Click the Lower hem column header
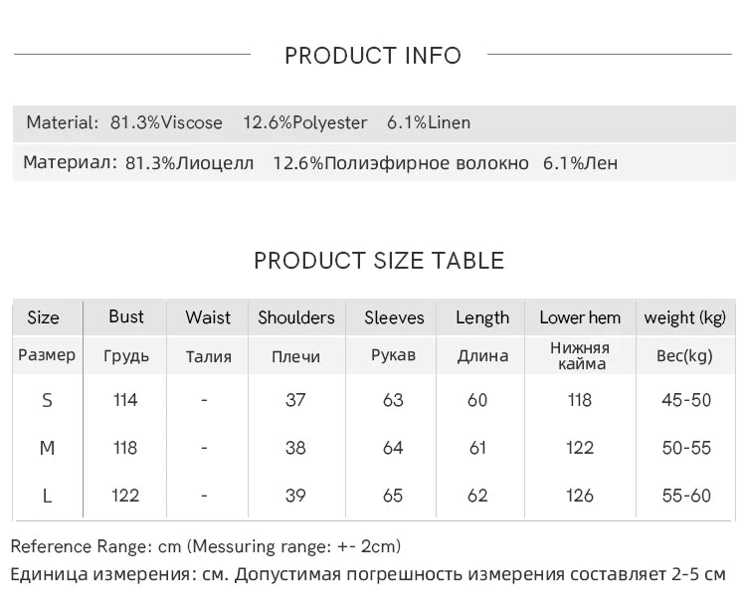746x611 pixels. [580, 317]
